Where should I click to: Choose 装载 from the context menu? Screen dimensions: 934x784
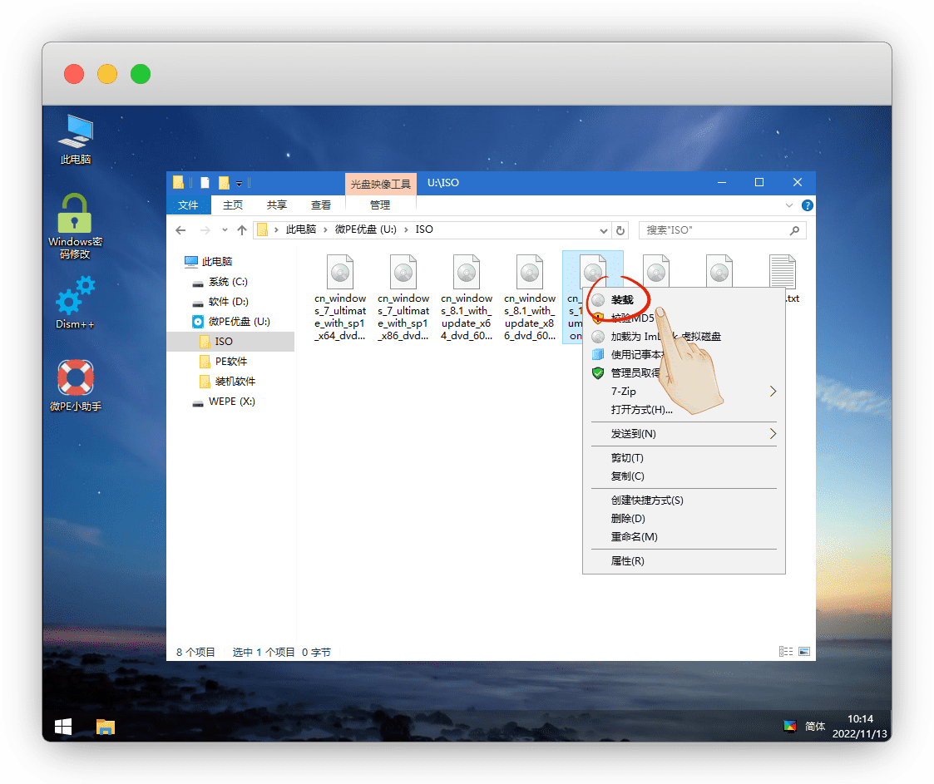(x=622, y=299)
